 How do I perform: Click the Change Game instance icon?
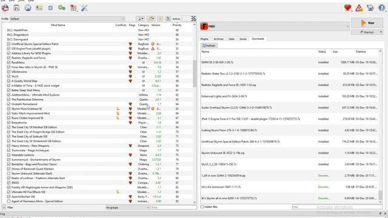pyautogui.click(x=5, y=8)
